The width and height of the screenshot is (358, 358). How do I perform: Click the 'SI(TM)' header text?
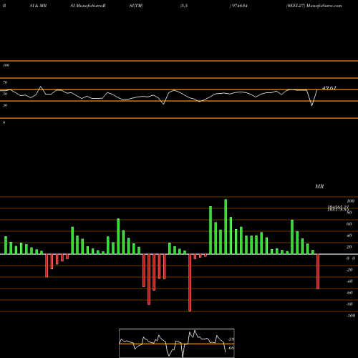(136, 6)
